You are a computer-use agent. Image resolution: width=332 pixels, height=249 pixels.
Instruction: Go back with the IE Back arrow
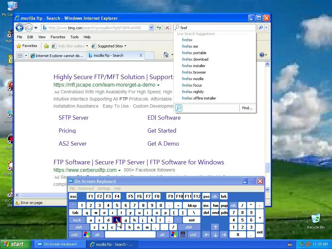click(x=19, y=28)
